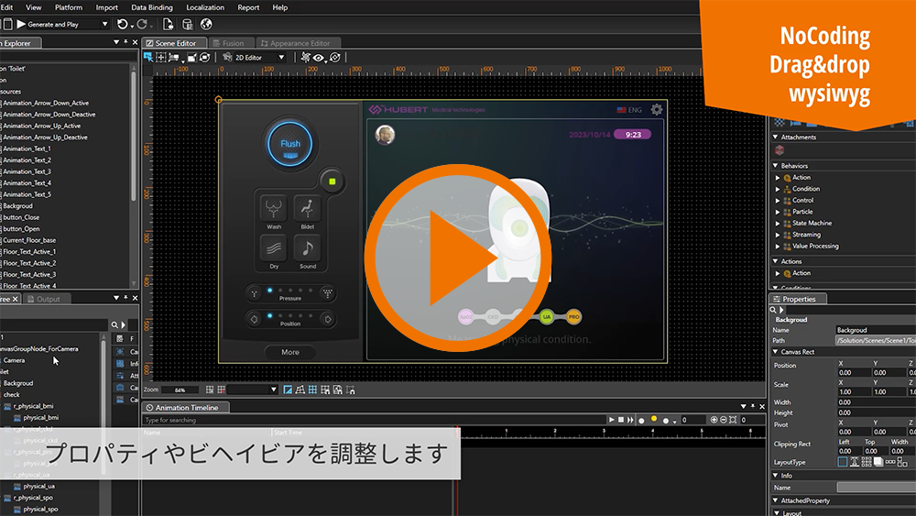Collapse the Attachments section
This screenshot has width=916, height=516.
776,137
